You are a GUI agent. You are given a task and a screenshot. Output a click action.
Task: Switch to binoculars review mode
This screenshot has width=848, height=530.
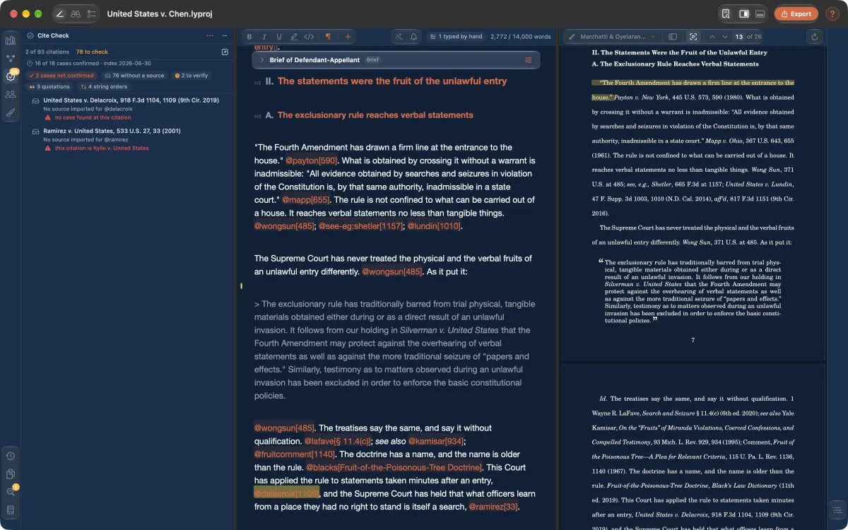76,13
